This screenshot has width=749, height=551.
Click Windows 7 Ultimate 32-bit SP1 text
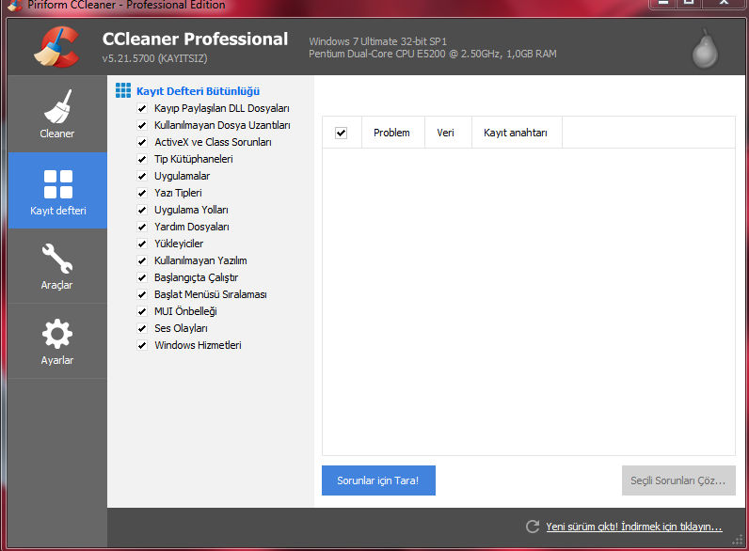pyautogui.click(x=378, y=41)
